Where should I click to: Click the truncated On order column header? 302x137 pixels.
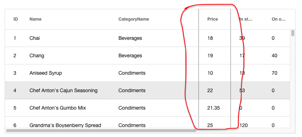point(279,19)
